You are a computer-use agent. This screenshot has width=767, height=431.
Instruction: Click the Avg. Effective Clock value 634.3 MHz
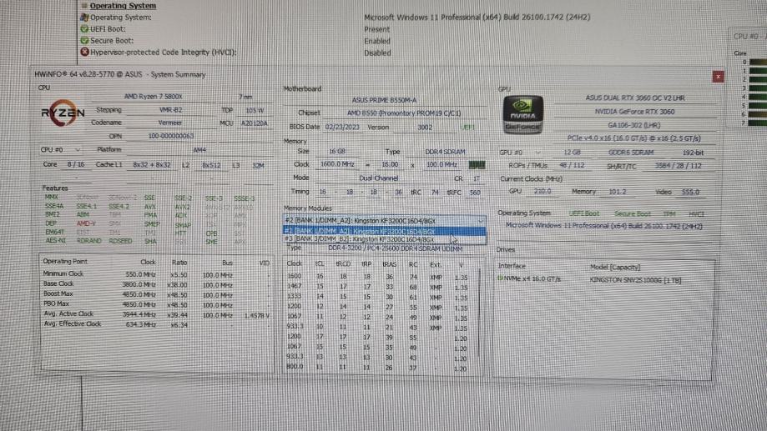tap(140, 324)
